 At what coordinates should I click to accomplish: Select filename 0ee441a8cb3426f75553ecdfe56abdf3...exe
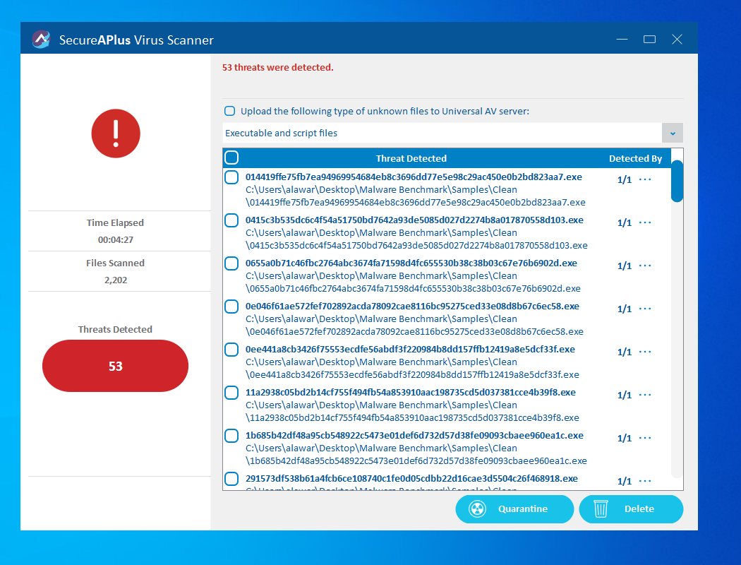410,349
